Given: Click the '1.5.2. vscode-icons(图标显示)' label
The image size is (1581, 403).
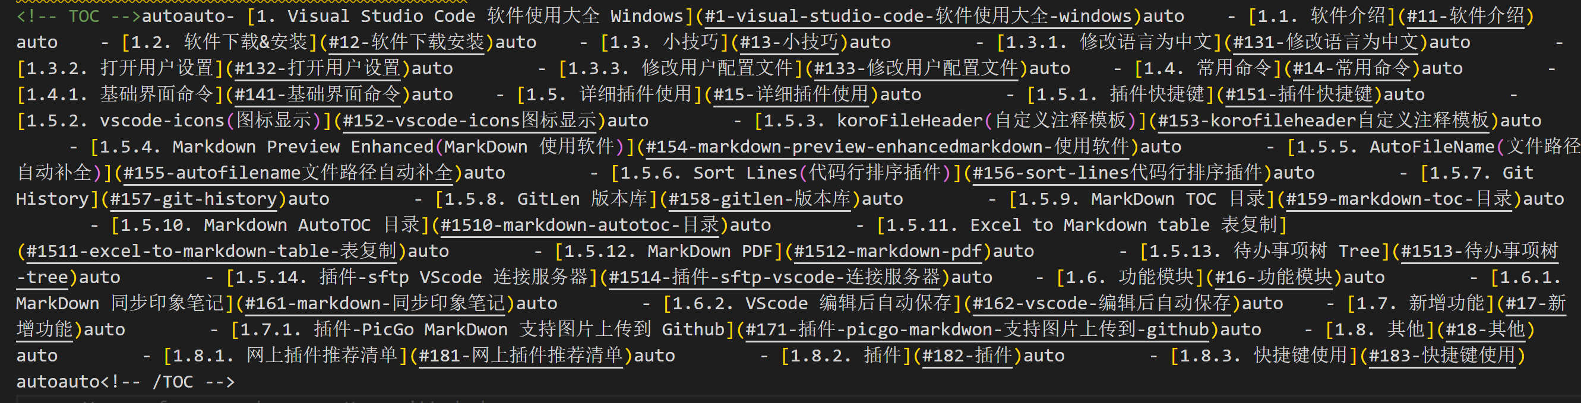Looking at the screenshot, I should 173,120.
